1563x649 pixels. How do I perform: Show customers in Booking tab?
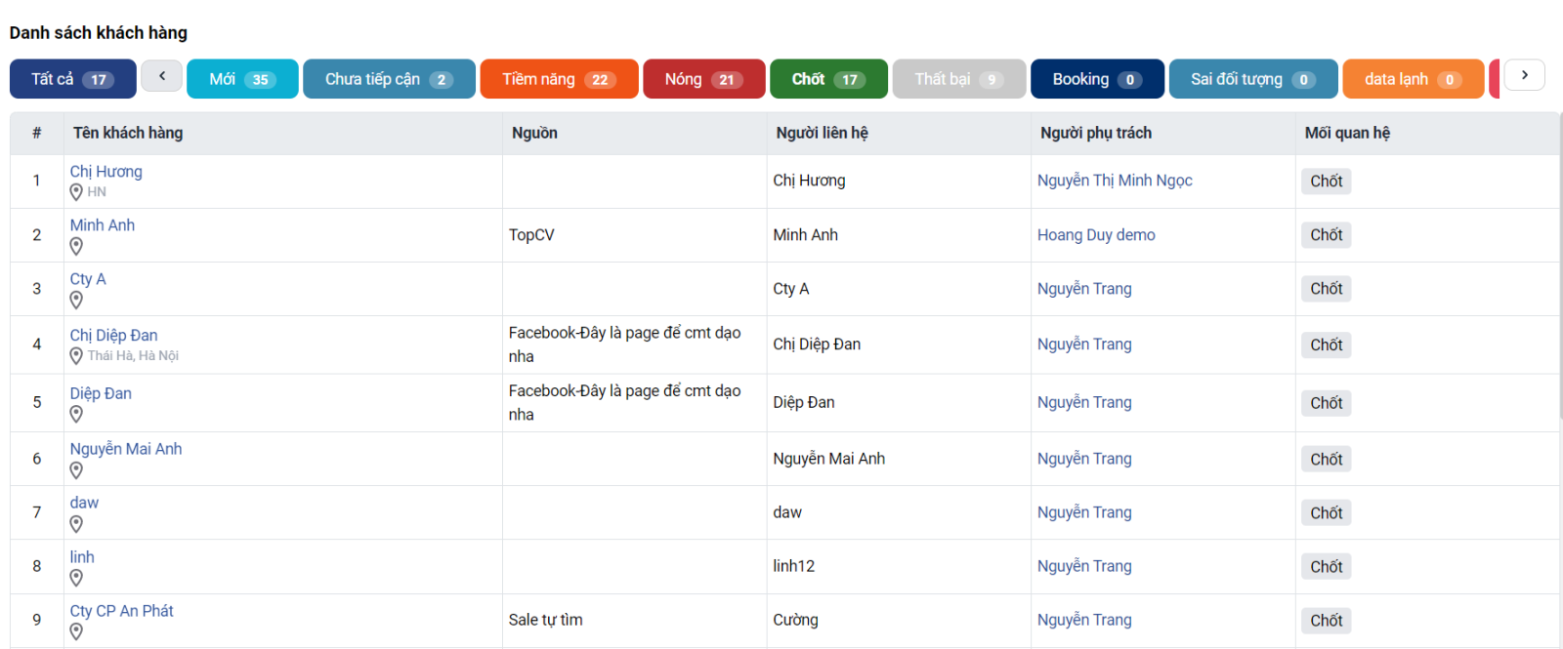tap(1096, 79)
